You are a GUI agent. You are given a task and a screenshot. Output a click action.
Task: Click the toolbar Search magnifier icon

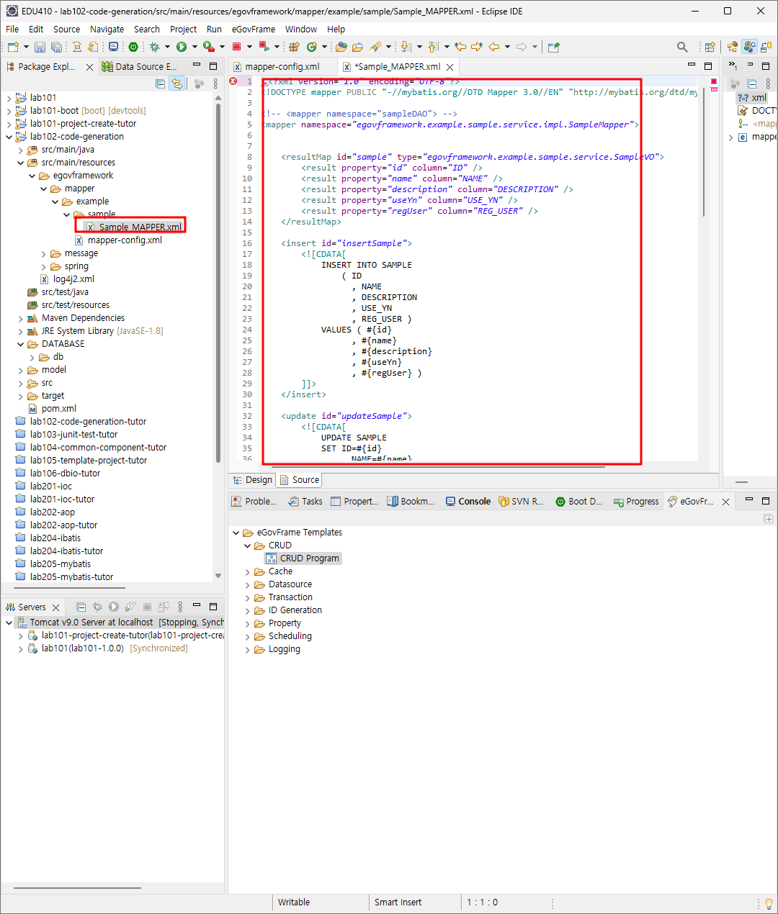click(x=682, y=47)
